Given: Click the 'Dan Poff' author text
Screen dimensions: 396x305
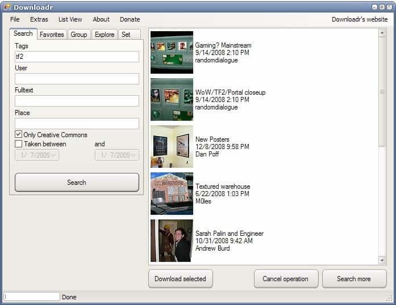Looking at the screenshot, I should 207,154.
